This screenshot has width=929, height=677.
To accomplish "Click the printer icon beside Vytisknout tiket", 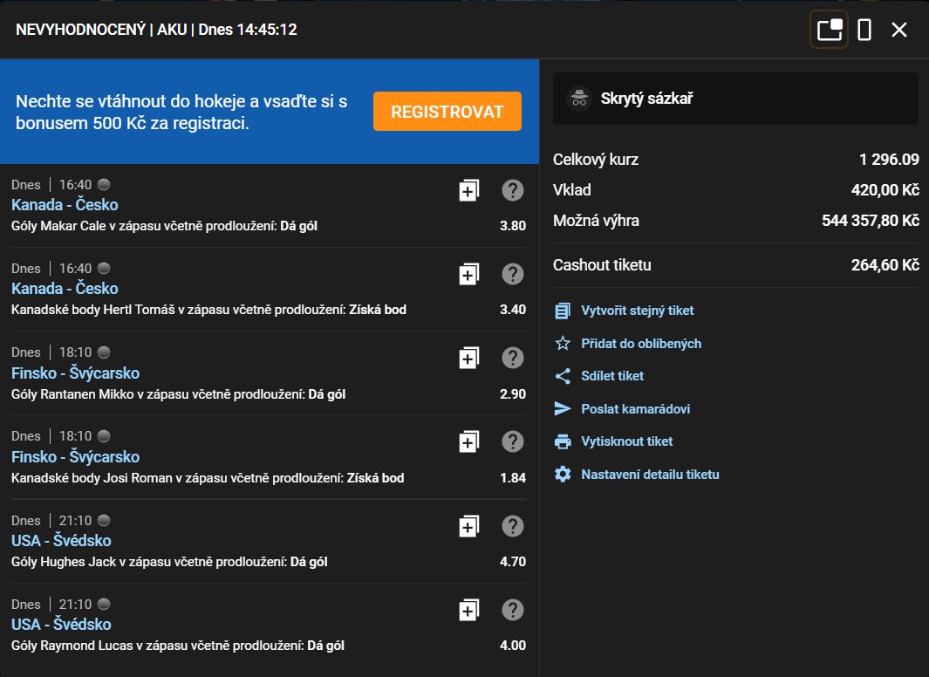I will coord(563,441).
